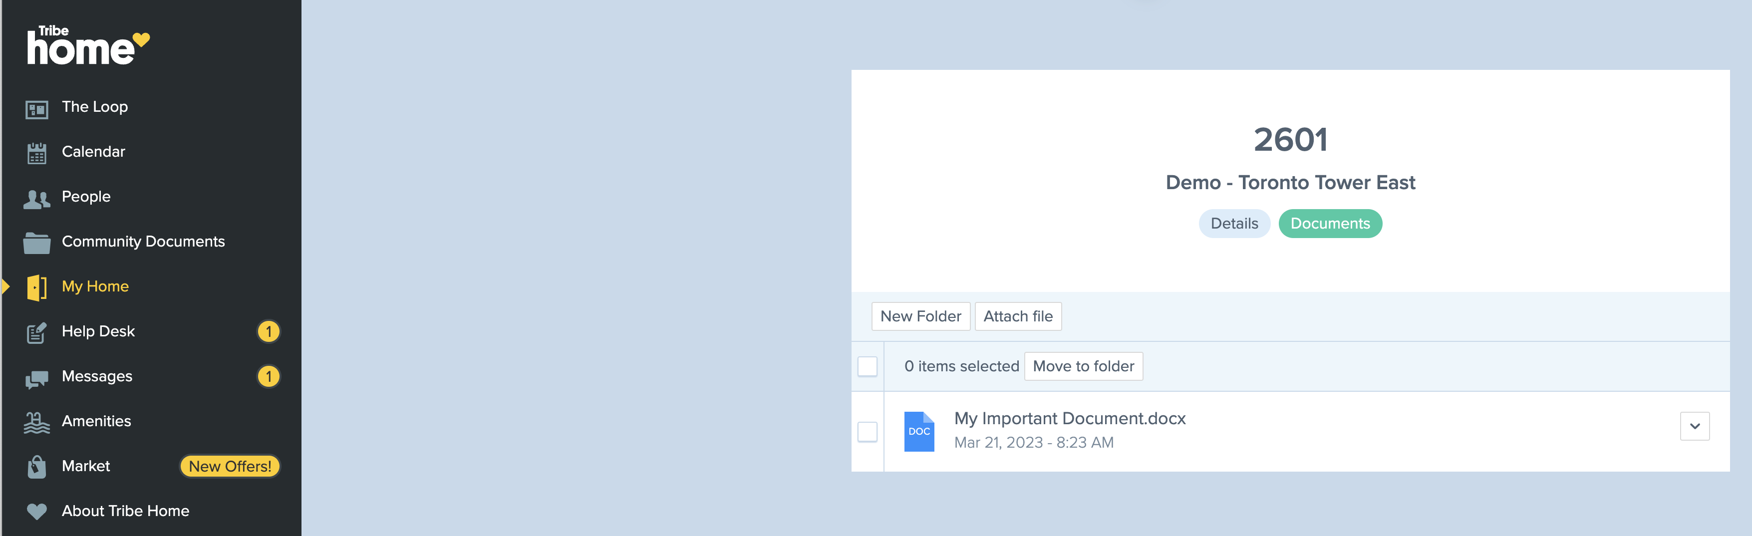Click the Amenities swimmer icon
1752x536 pixels.
(x=37, y=422)
